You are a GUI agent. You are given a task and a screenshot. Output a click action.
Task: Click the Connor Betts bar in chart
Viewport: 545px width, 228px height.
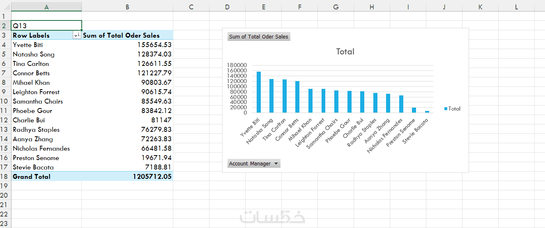click(297, 97)
